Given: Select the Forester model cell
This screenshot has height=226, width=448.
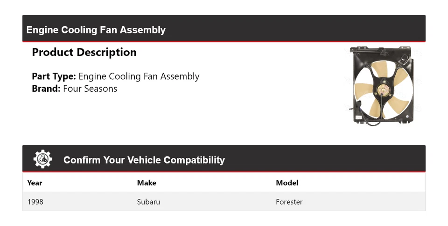Looking at the screenshot, I should (x=289, y=202).
